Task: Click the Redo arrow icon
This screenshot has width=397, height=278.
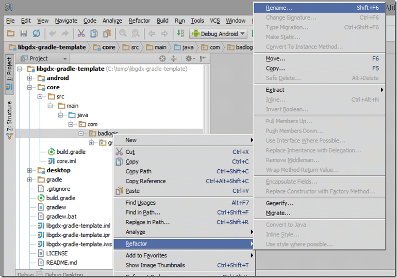Action: pyautogui.click(x=65, y=34)
